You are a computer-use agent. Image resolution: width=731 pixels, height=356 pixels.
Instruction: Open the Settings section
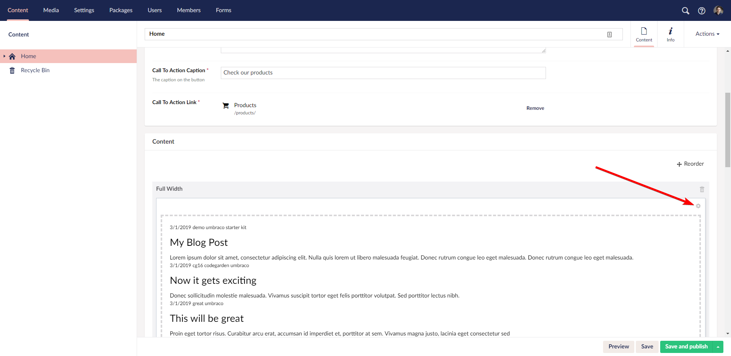pos(84,10)
